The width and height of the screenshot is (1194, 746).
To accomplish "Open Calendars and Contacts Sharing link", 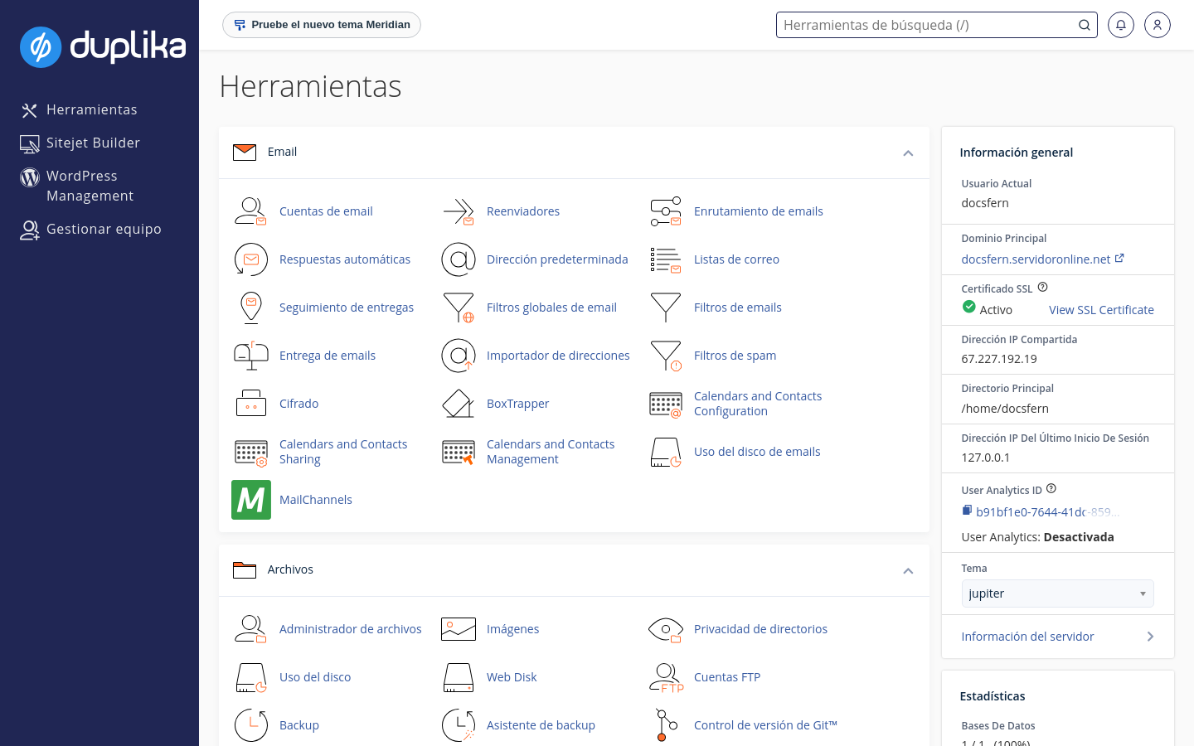I will (x=343, y=452).
